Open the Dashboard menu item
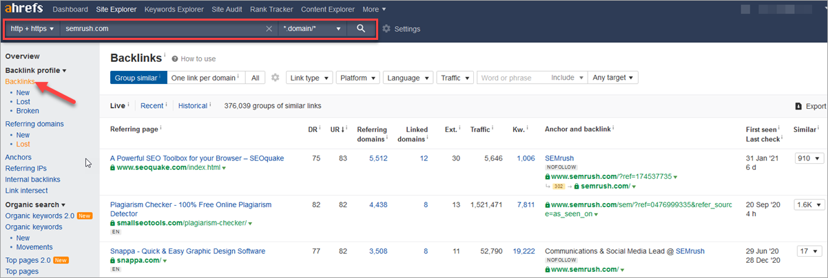This screenshot has width=828, height=278. (x=70, y=9)
